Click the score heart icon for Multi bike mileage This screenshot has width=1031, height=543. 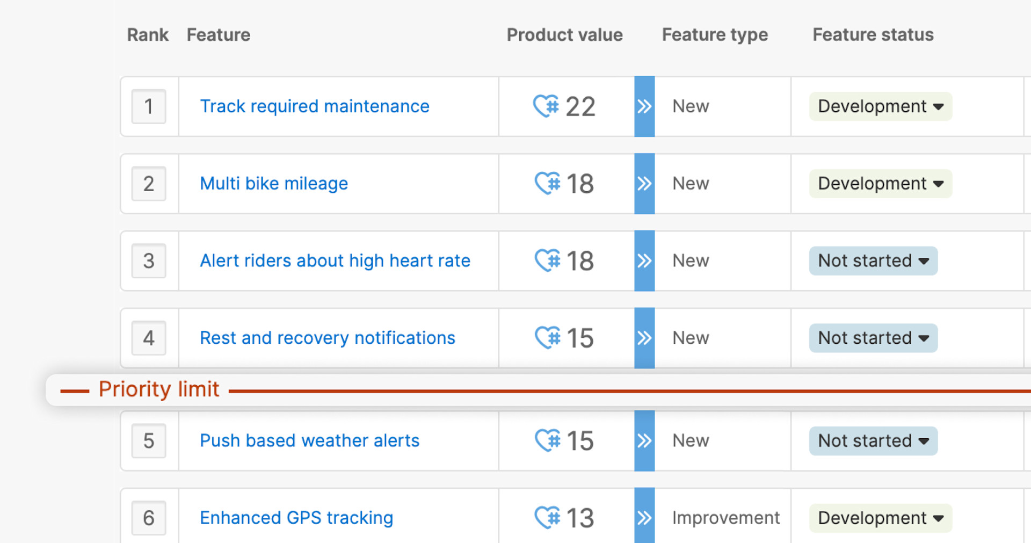coord(548,183)
